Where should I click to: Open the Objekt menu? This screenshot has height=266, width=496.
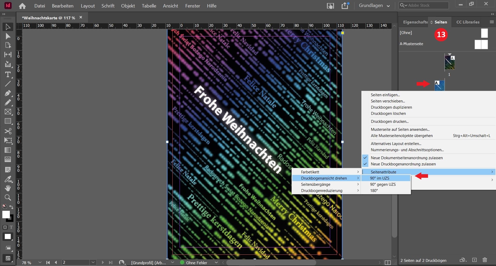click(128, 6)
